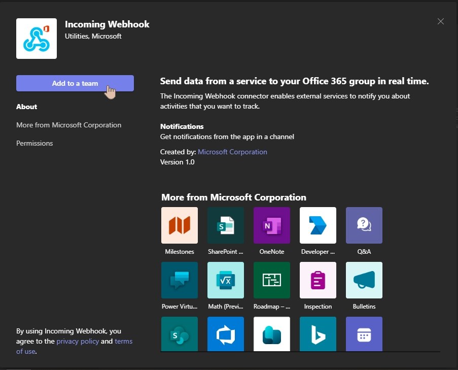Open the terms of use link
The width and height of the screenshot is (458, 370).
tap(124, 342)
